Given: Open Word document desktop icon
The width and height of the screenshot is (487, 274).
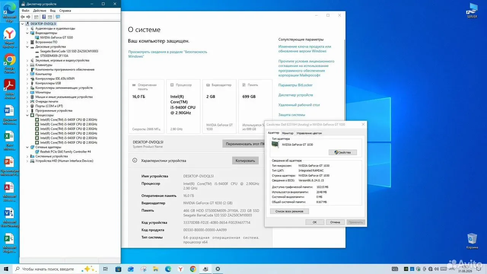Looking at the screenshot, I should 10,115.
